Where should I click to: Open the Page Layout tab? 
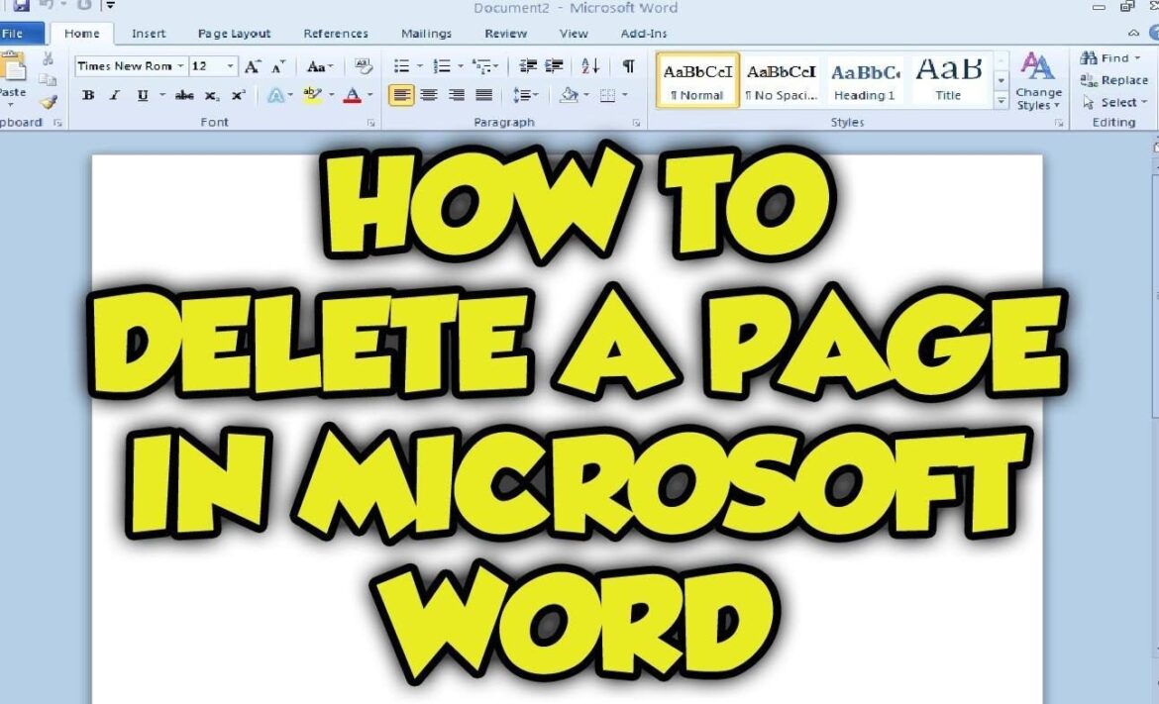234,34
